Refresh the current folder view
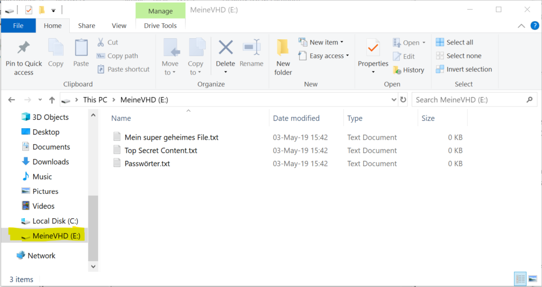 point(403,100)
